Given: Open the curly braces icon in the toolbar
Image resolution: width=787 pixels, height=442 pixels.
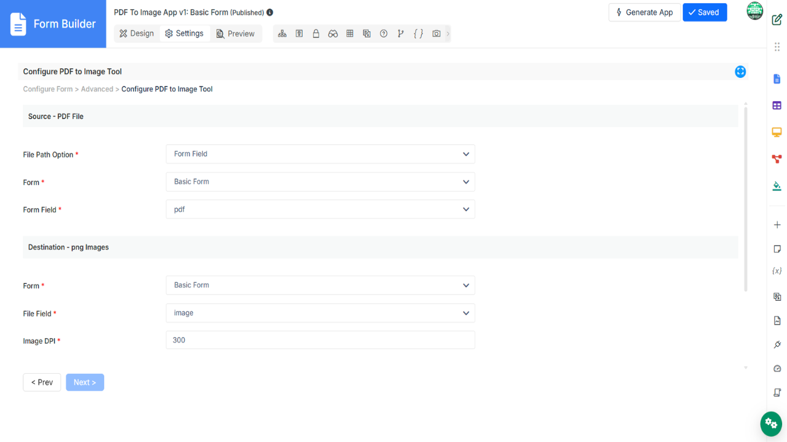Looking at the screenshot, I should [x=418, y=34].
